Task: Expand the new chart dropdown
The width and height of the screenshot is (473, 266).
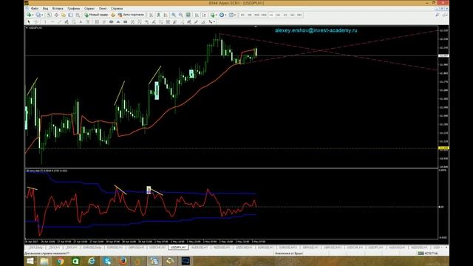Action: 33,15
